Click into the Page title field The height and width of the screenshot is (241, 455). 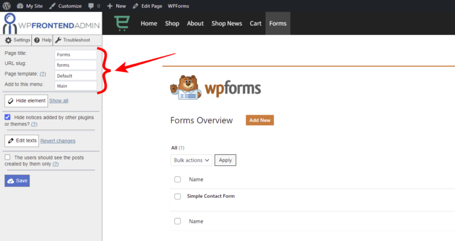tap(75, 54)
